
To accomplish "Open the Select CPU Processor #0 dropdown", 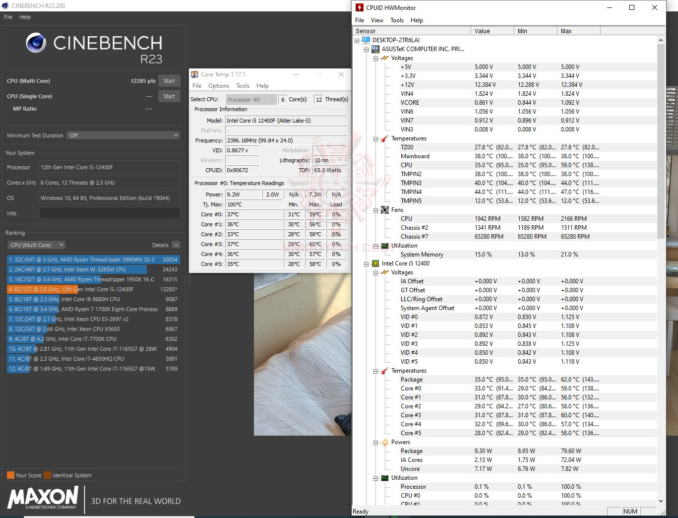I will 251,100.
